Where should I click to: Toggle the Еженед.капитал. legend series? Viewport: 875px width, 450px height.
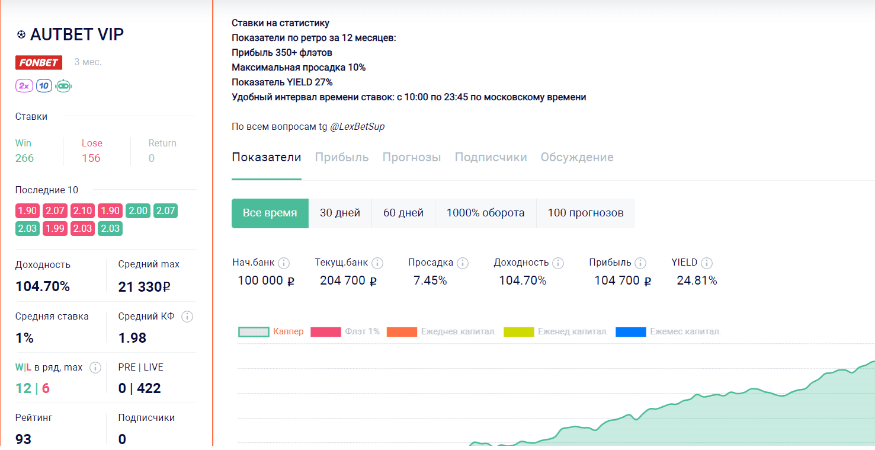tap(556, 332)
